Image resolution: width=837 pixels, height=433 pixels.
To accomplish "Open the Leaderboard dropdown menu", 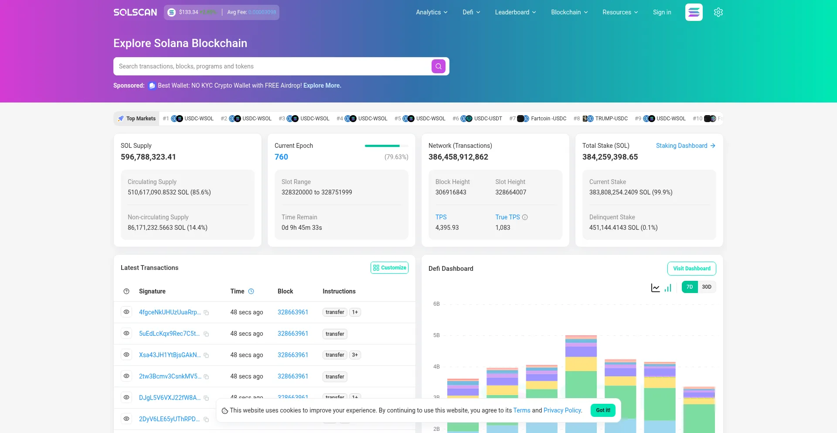I will 515,12.
